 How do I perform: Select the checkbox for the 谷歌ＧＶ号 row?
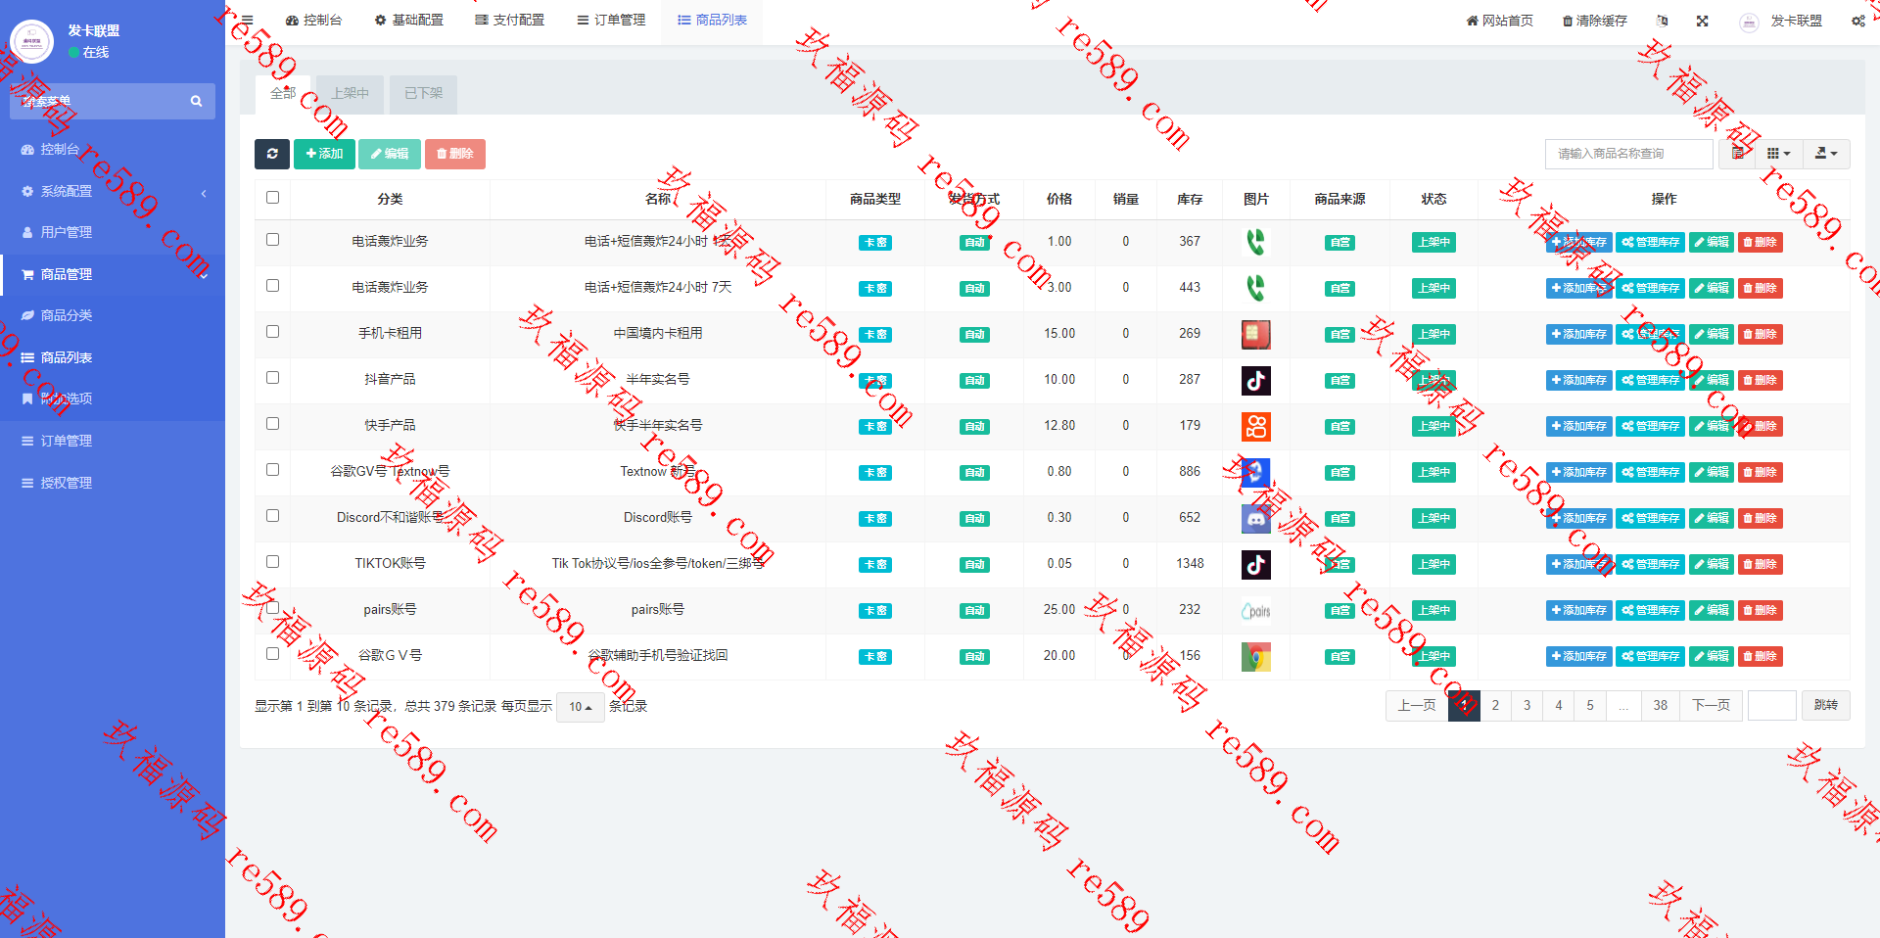(x=272, y=654)
